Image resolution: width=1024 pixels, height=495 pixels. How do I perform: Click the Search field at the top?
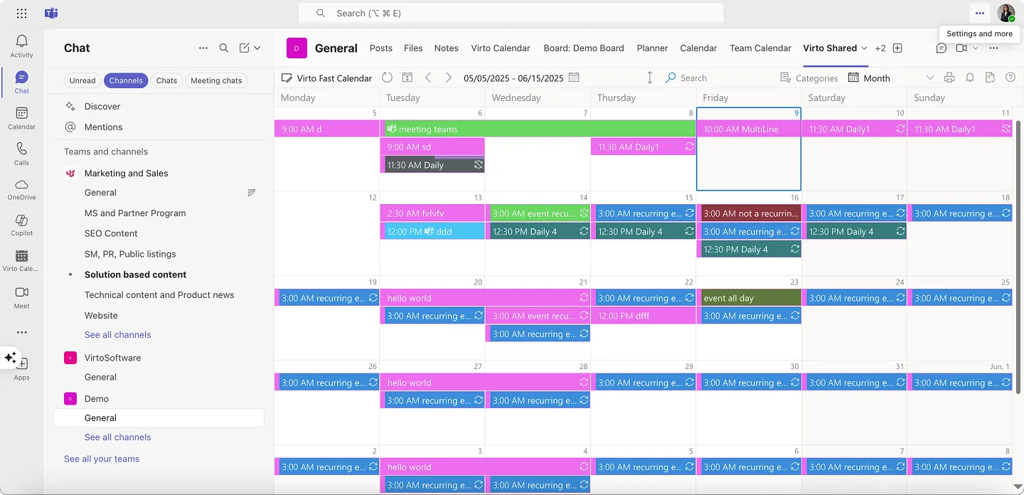511,13
